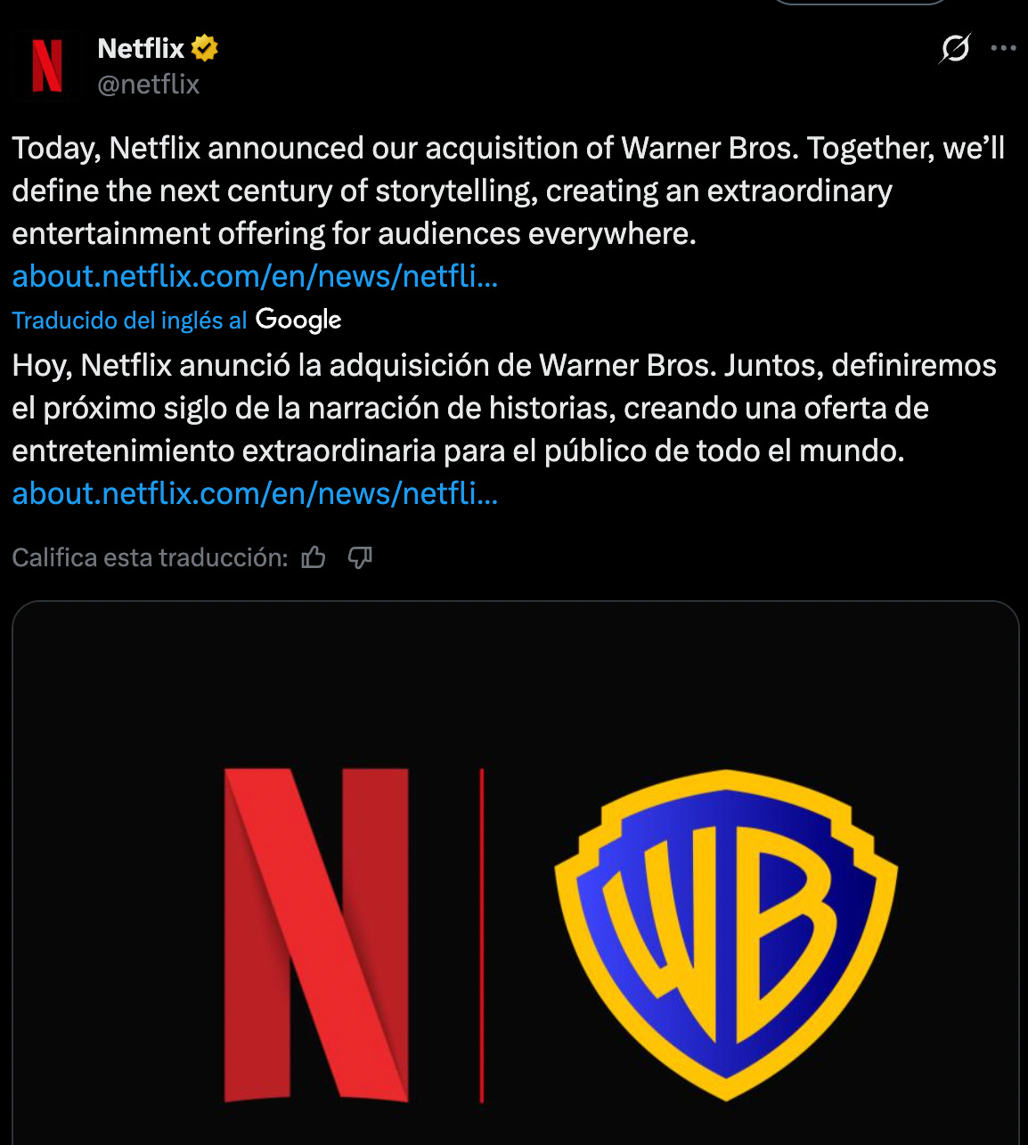
Task: Click the red Netflix N in the image
Action: 316,935
